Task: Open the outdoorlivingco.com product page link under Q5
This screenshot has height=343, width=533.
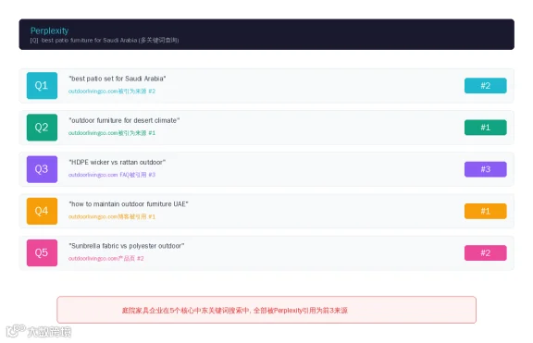Action: (x=106, y=258)
